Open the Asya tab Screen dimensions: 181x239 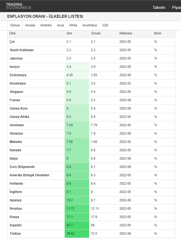click(x=60, y=25)
